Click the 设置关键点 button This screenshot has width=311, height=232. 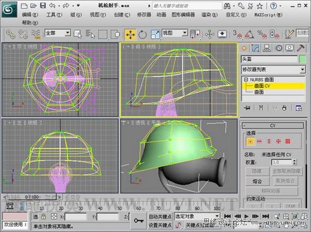pyautogui.click(x=160, y=225)
